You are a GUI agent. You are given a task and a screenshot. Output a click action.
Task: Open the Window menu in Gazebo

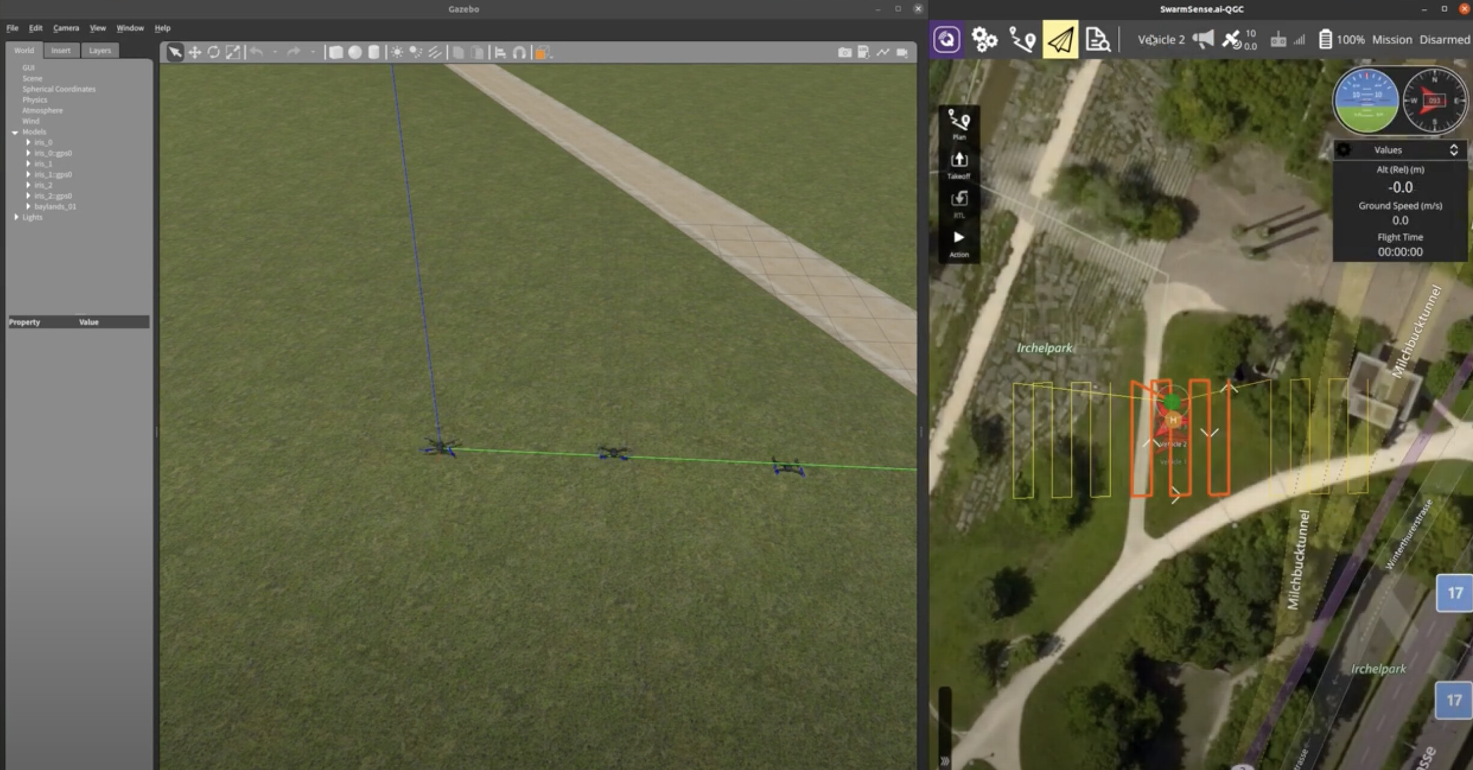pyautogui.click(x=130, y=28)
